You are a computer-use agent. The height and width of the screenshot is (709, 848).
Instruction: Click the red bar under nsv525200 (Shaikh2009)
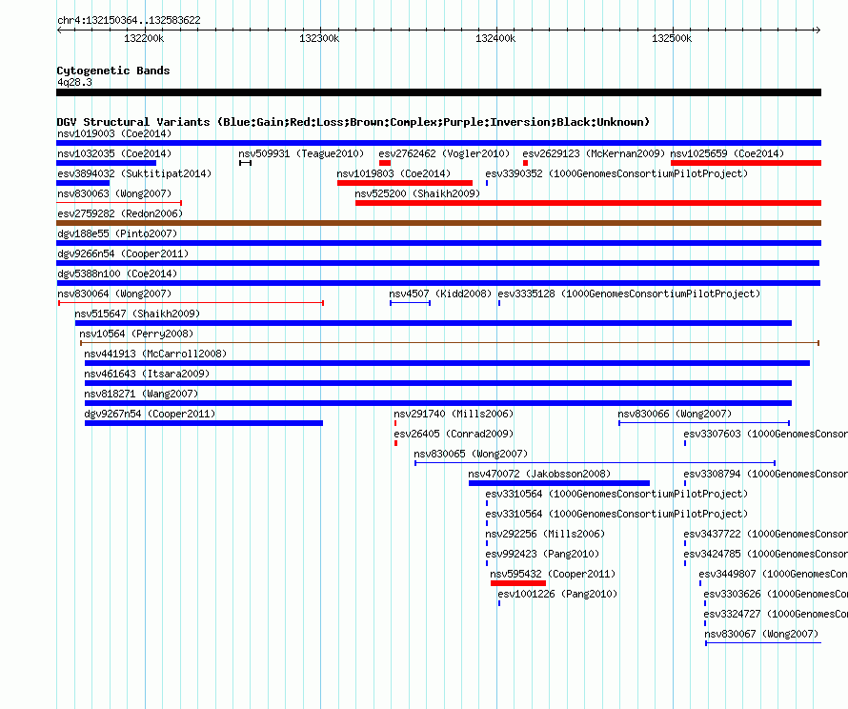(x=589, y=203)
